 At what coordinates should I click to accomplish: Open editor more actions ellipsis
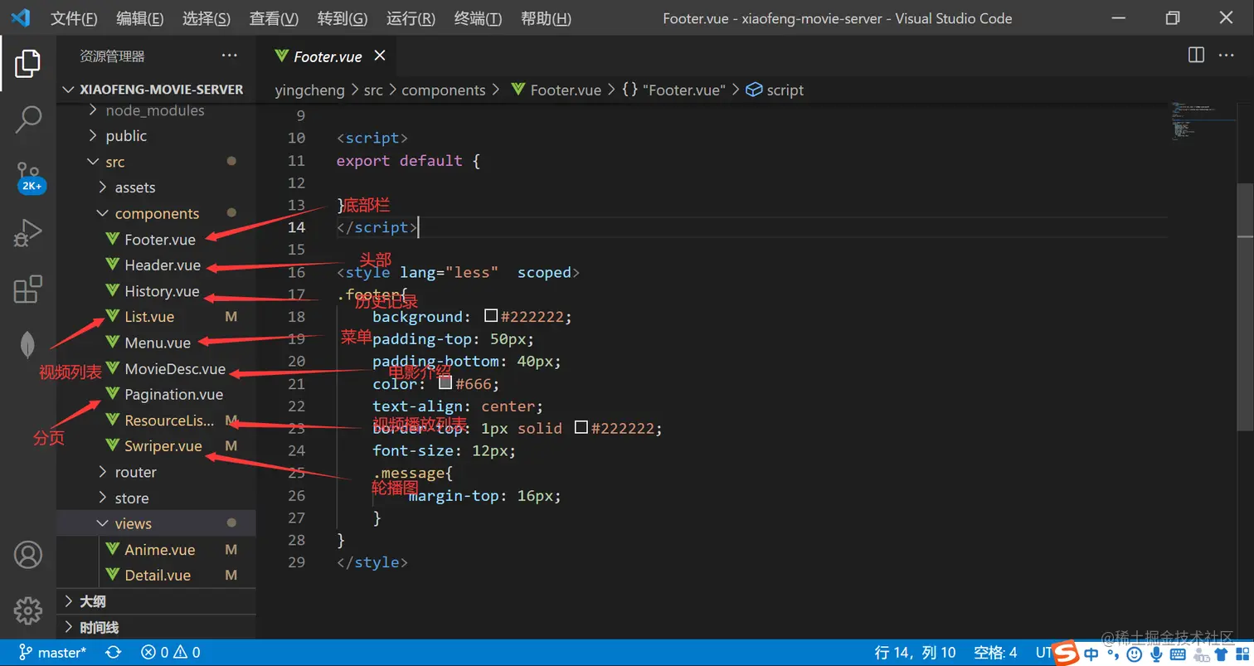pyautogui.click(x=1226, y=55)
